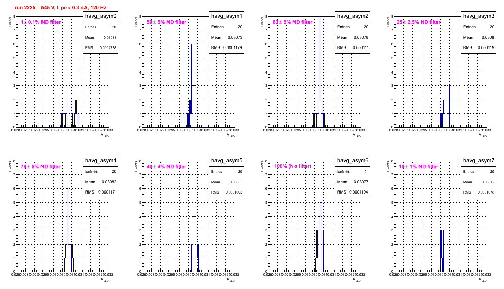Click the '1± 0.1% ND filter' label
This screenshot has height=289, width=504.
[x=41, y=22]
